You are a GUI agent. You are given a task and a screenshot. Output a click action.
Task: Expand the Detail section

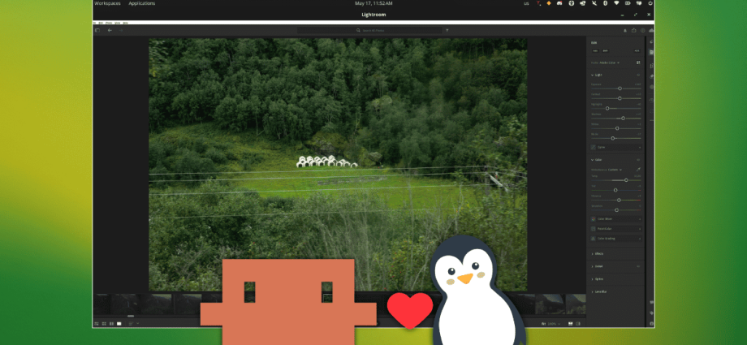tap(598, 266)
